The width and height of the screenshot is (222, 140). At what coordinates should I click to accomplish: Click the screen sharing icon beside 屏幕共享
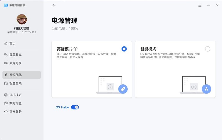[x=6, y=55]
